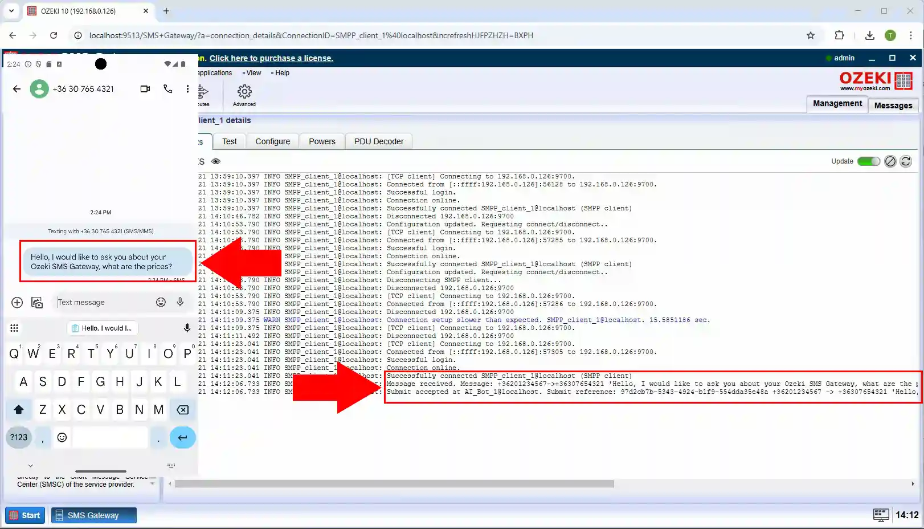Viewport: 924px width, 529px height.
Task: Open Chrome three-dot menu
Action: coord(911,35)
